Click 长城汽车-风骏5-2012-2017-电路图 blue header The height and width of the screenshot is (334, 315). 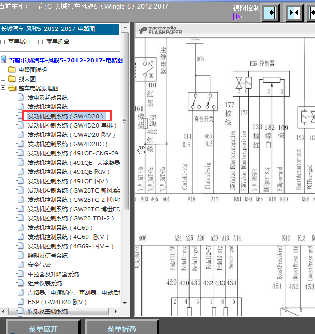point(59,29)
